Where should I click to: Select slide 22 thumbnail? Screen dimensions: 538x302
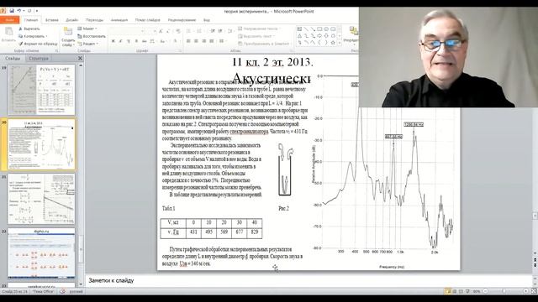click(x=41, y=253)
